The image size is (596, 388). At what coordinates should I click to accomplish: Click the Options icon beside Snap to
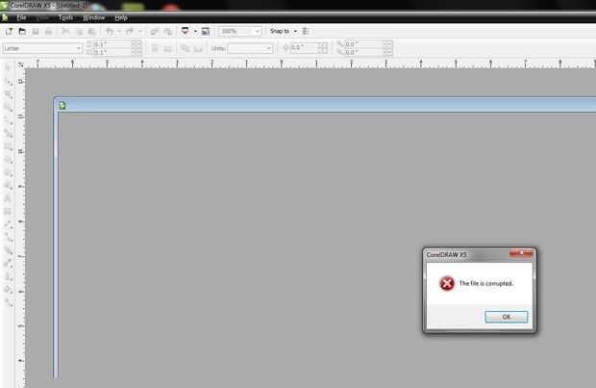tap(306, 31)
